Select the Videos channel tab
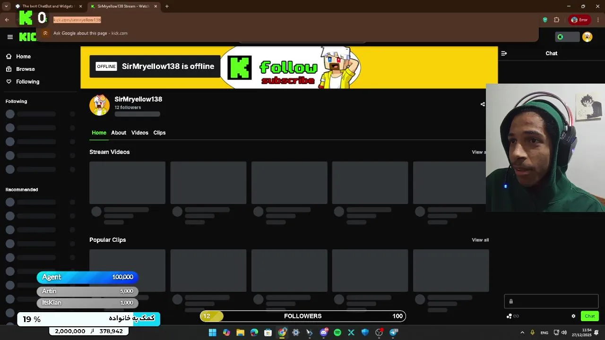The height and width of the screenshot is (340, 605). [140, 133]
